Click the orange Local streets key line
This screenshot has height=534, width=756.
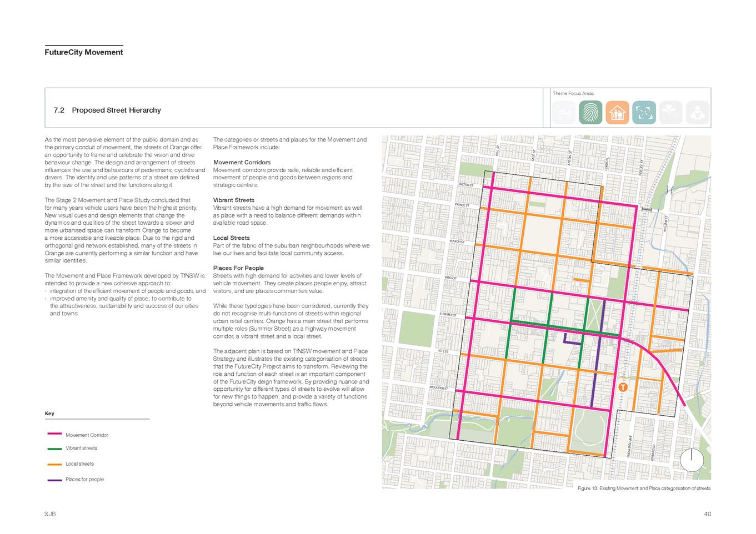(x=54, y=464)
